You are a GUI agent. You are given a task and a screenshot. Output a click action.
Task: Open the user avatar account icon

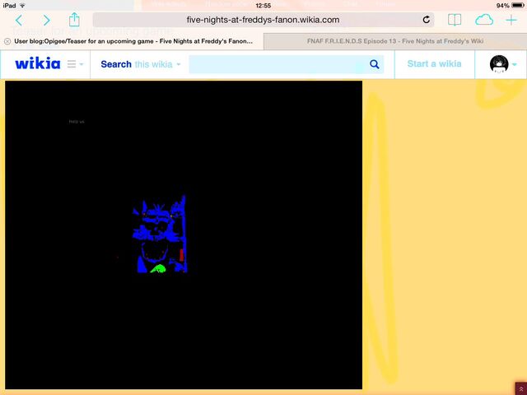click(x=499, y=64)
